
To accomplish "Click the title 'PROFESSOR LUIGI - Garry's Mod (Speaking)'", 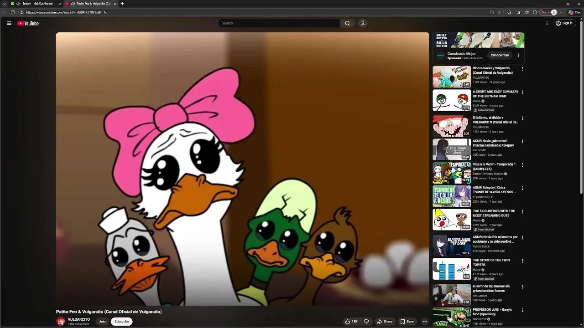I will pyautogui.click(x=492, y=312).
